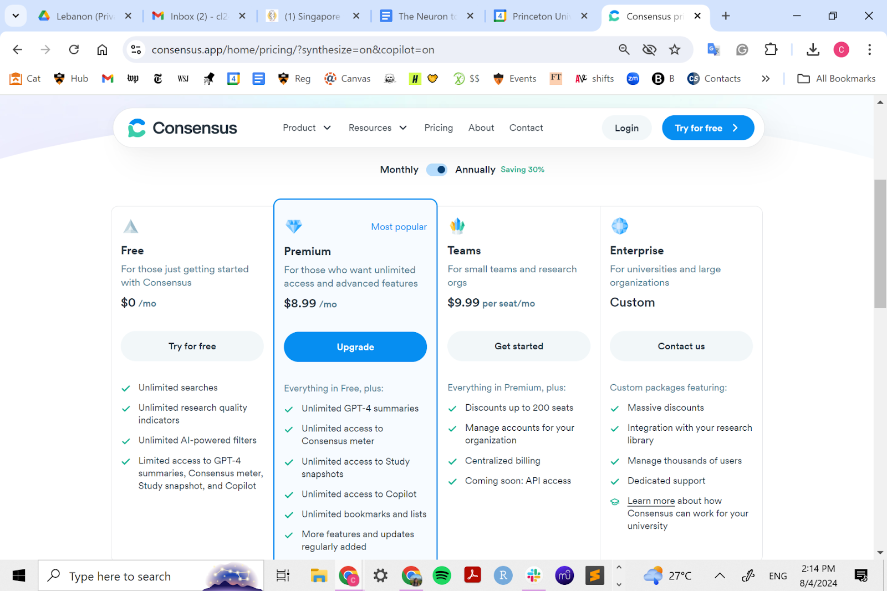Open the Financial Times bookmark

pyautogui.click(x=556, y=78)
